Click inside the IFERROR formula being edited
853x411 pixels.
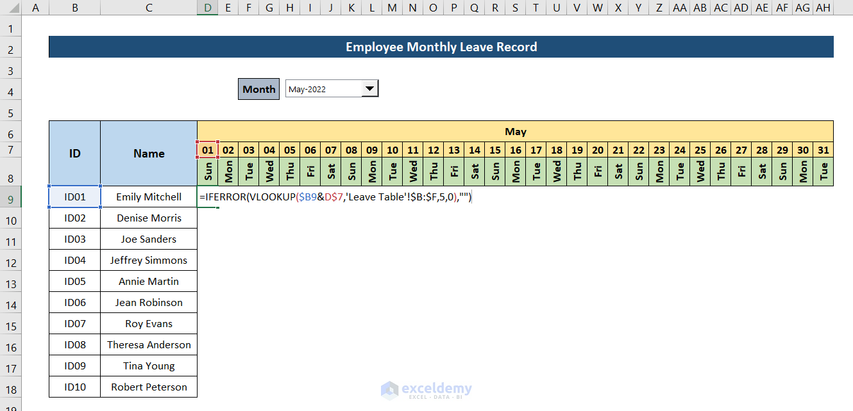click(335, 197)
